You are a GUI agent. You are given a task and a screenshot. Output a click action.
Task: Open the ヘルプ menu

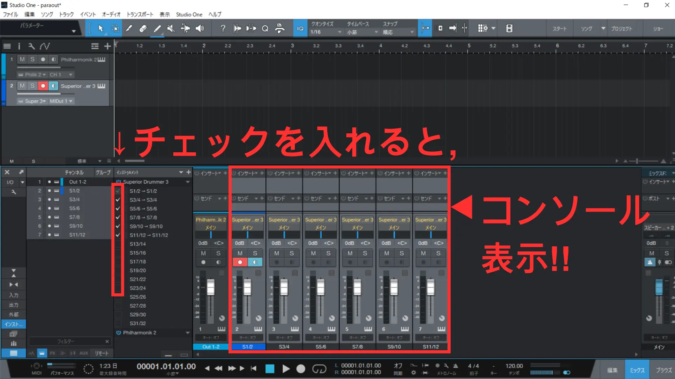click(x=215, y=14)
